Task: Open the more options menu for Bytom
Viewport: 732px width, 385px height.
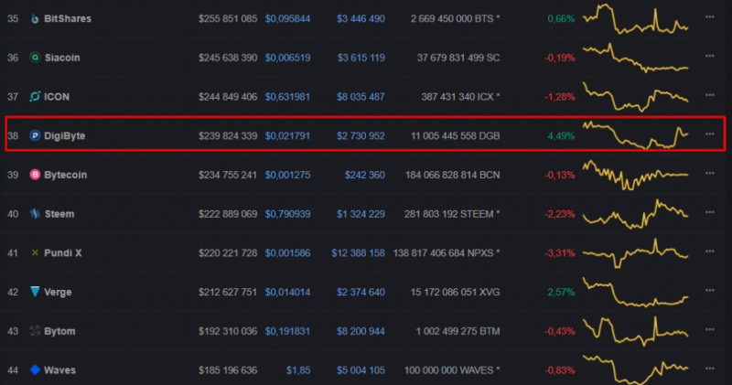Action: [710, 329]
